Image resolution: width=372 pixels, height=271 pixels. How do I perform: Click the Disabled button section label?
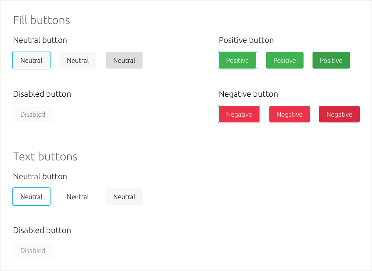(x=42, y=94)
